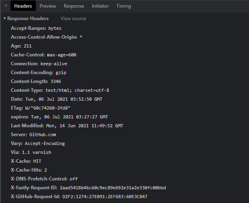Image resolution: width=249 pixels, height=203 pixels.
Task: Click the Access-Control-Allow-Origin asterisk value
Action: coord(81,37)
